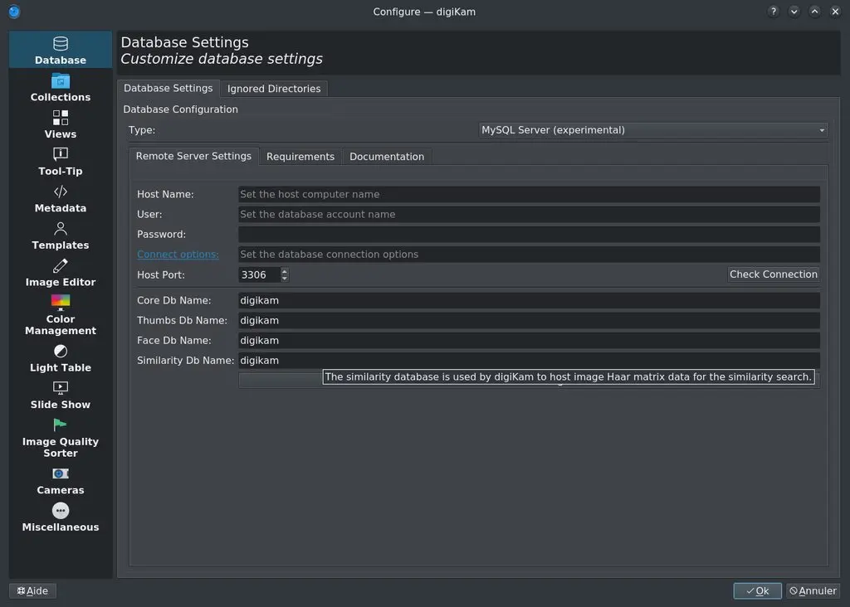This screenshot has height=607, width=850.
Task: Open the Database settings section
Action: tap(60, 50)
